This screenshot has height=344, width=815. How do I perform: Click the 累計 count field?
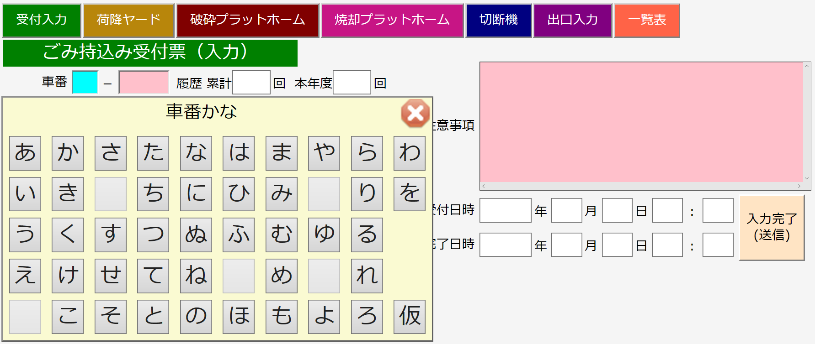coord(251,82)
